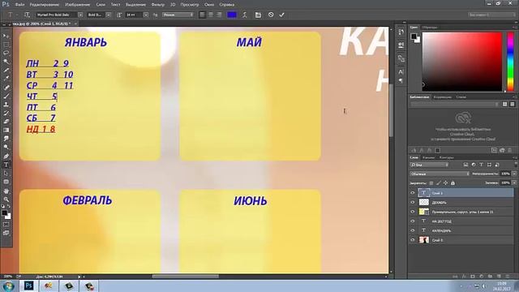Hide the КАЛЕНДАРЬ text layer
Screen dimensions: 519x292
point(413,230)
